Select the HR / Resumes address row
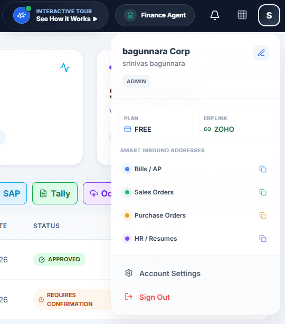 point(196,239)
